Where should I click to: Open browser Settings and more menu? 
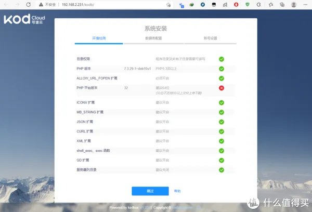point(305,4)
